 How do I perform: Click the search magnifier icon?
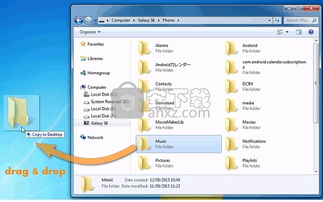point(314,20)
